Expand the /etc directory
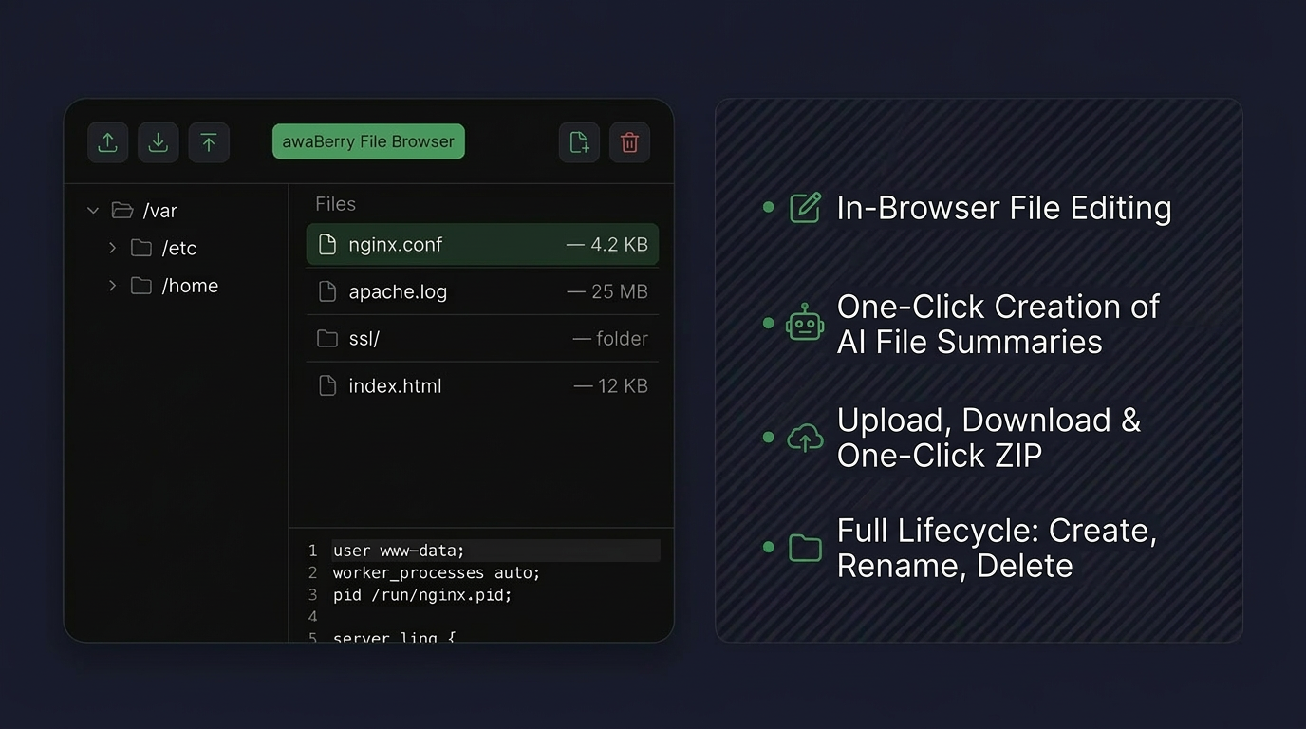Viewport: 1306px width, 729px height. click(x=112, y=248)
